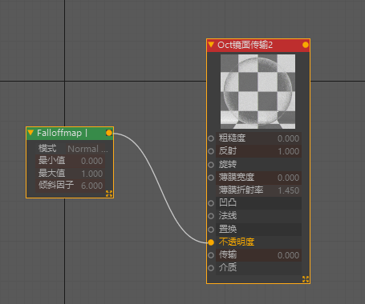Click the 倾斜因子 6.000 slider
This screenshot has width=365, height=304.
tap(71, 186)
